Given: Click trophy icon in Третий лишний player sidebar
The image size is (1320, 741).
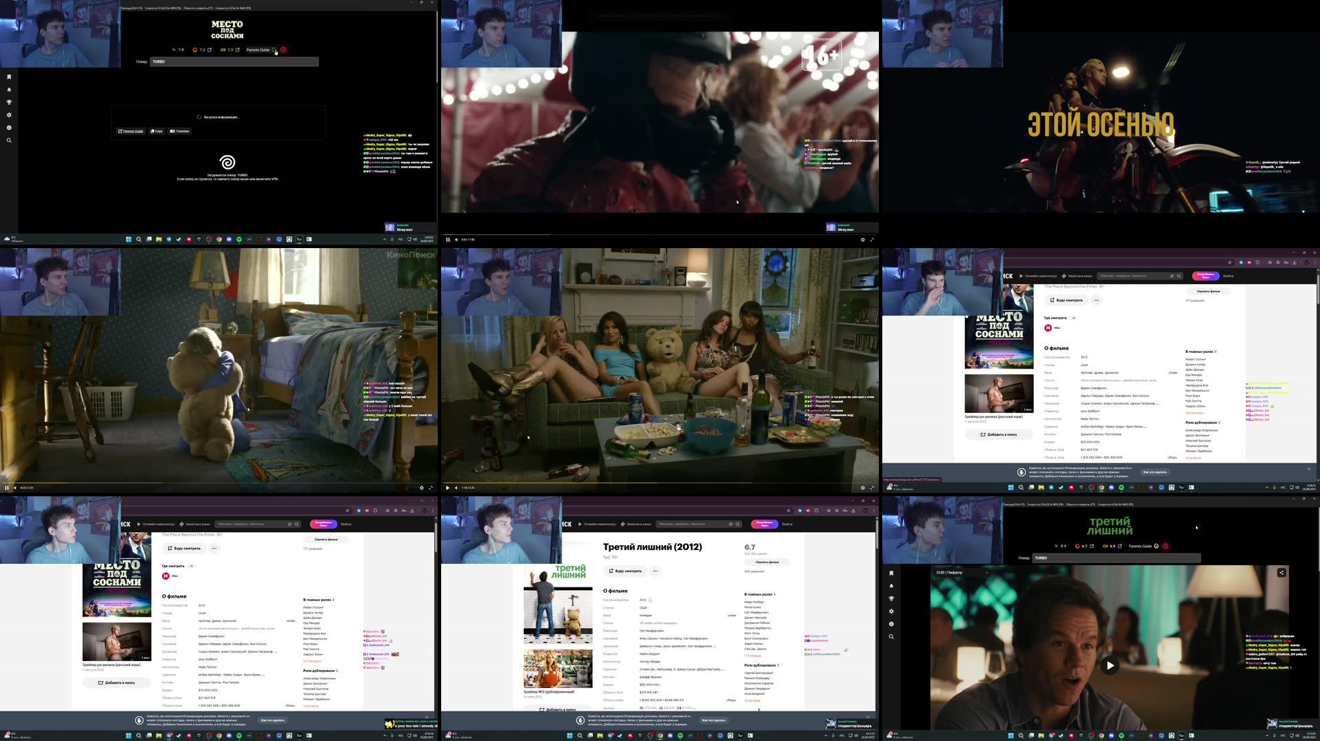Looking at the screenshot, I should click(x=891, y=598).
